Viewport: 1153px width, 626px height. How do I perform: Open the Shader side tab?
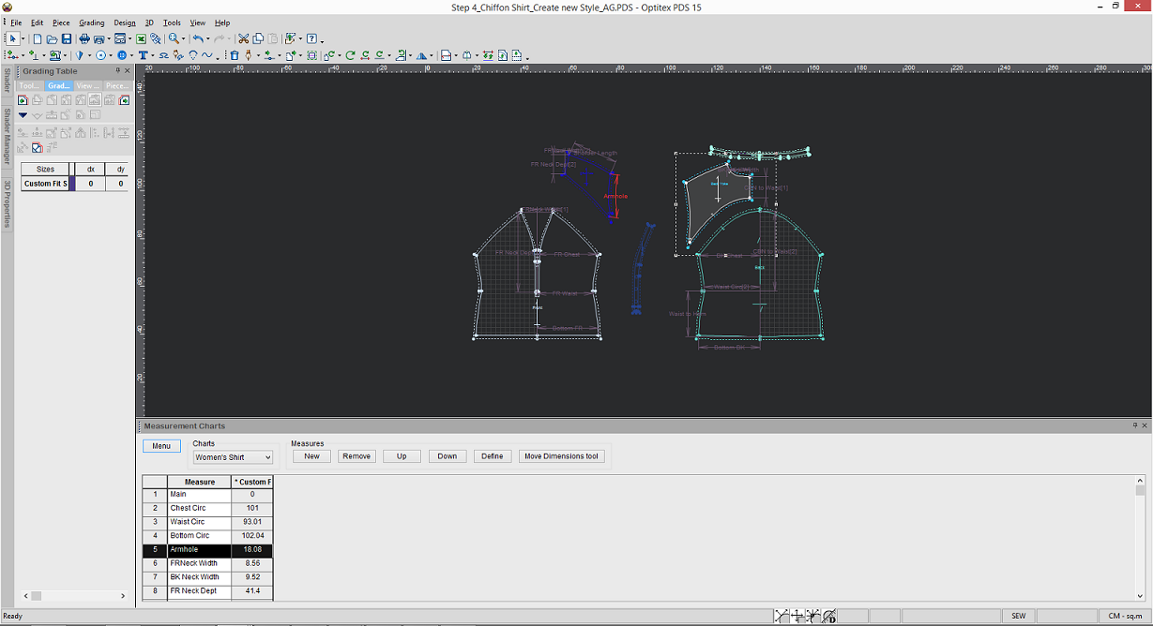click(7, 81)
